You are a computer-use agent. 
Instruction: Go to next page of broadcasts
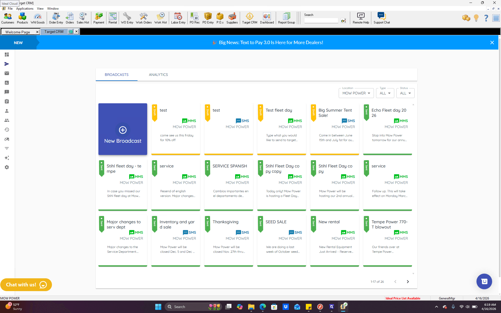[x=408, y=282]
